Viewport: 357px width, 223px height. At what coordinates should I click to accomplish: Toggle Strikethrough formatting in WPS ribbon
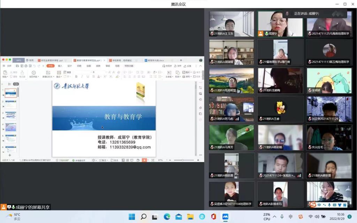pos(93,77)
